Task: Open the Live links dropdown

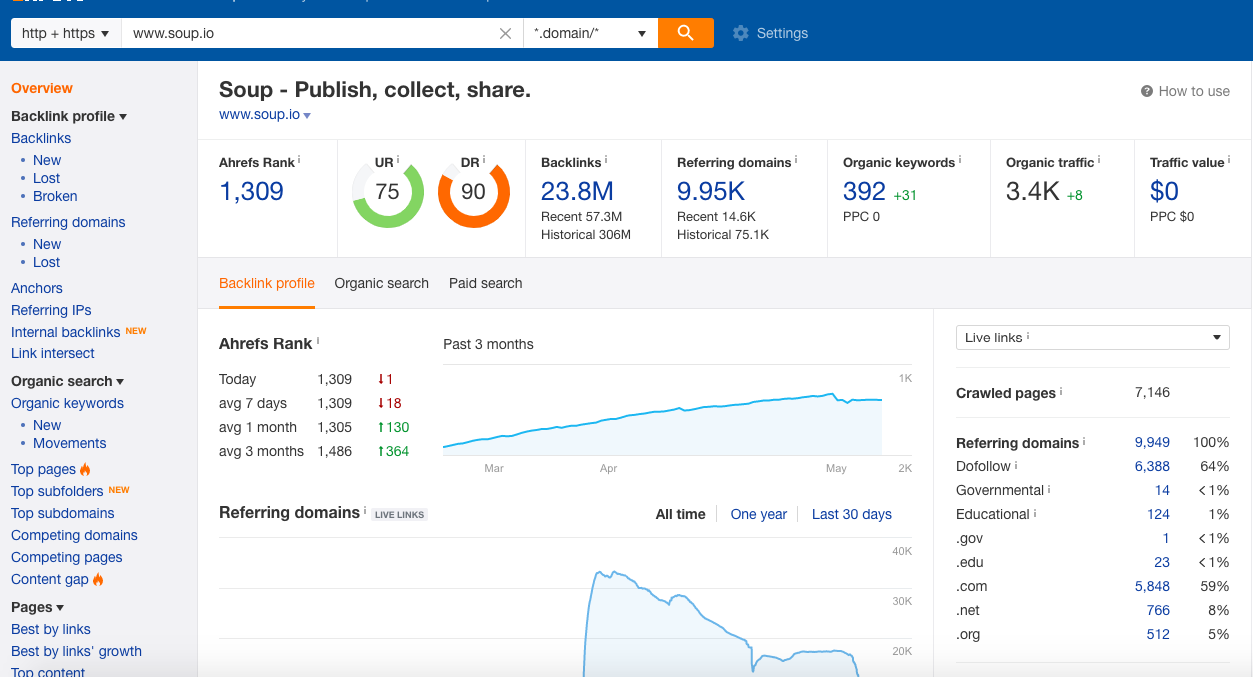Action: click(x=1093, y=338)
